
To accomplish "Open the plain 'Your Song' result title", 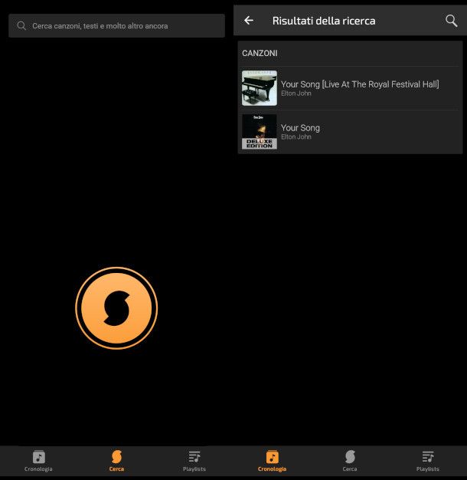I will pyautogui.click(x=300, y=127).
